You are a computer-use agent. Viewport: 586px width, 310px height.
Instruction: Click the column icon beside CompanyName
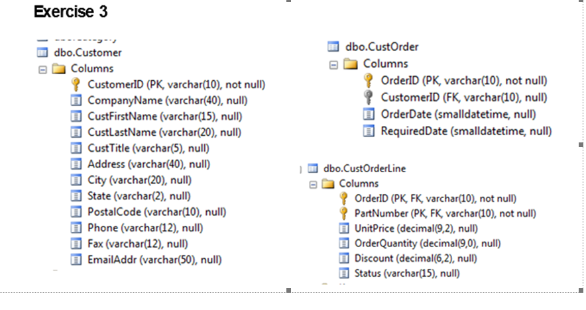click(x=76, y=100)
